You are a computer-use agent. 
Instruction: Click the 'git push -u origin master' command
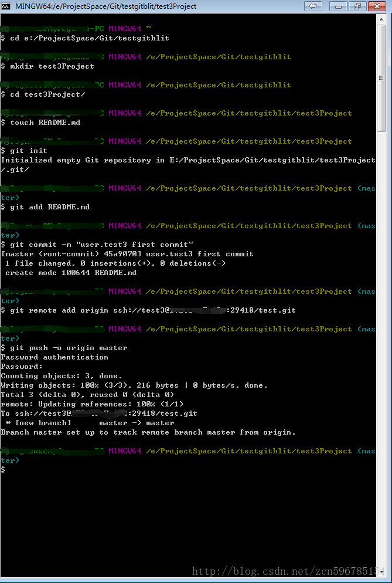tap(64, 348)
